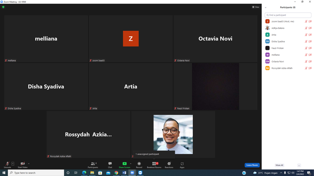Start recording with the Record button
This screenshot has height=176, width=314.
point(139,165)
